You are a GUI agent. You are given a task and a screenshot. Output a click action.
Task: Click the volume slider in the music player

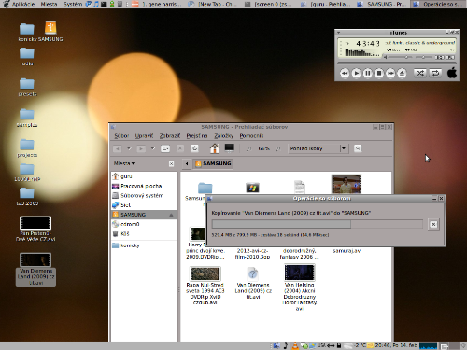399,57
